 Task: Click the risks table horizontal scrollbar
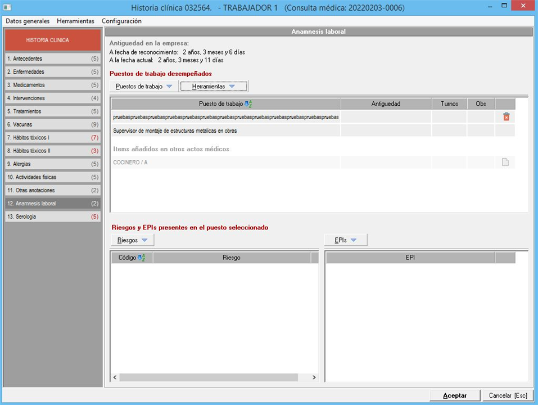(x=214, y=377)
